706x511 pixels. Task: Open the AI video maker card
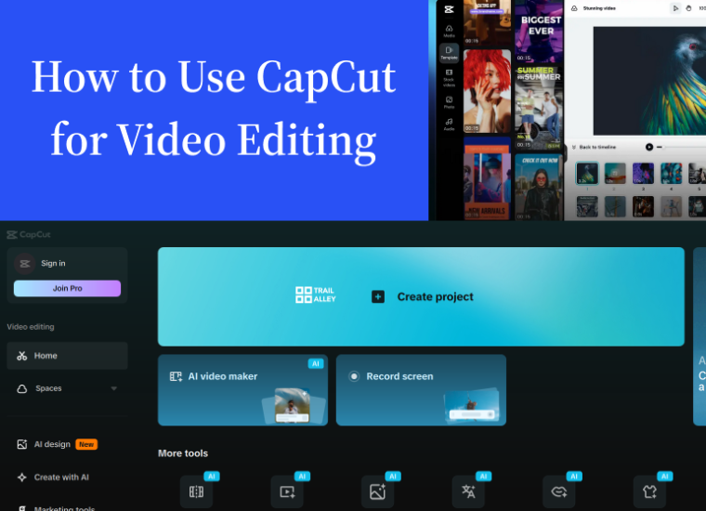(x=242, y=389)
